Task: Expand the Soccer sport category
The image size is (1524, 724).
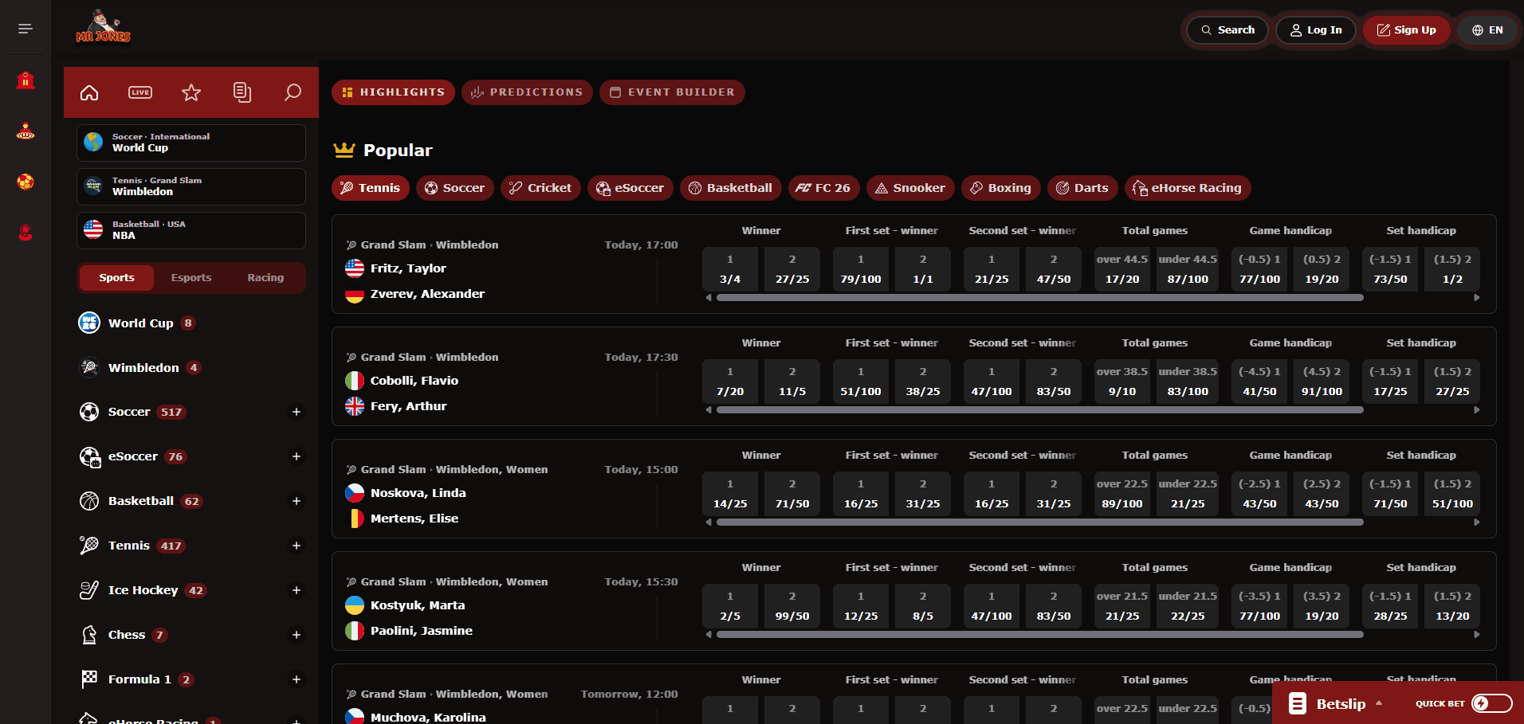Action: (297, 412)
